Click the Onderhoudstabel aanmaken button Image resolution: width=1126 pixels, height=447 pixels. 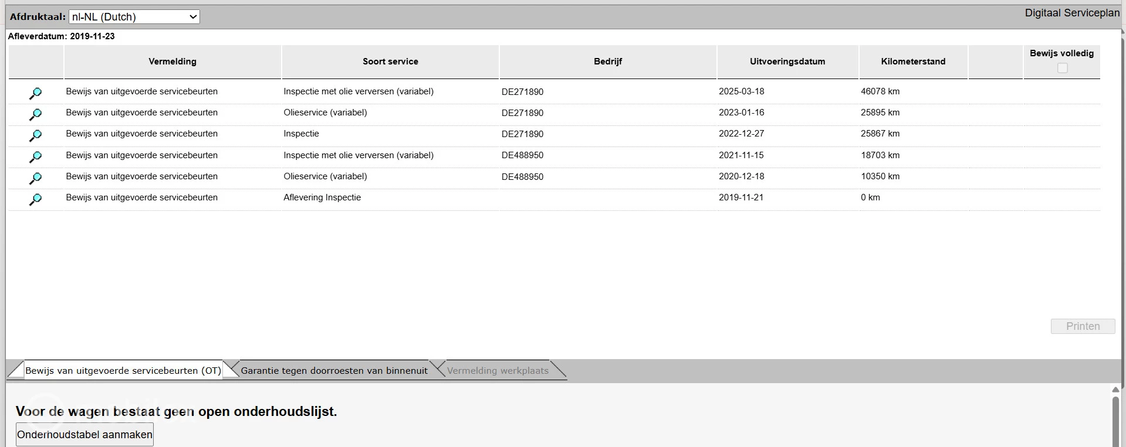(84, 435)
